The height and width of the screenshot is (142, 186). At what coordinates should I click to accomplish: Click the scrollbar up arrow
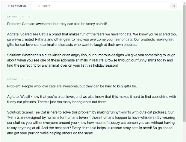184,3
